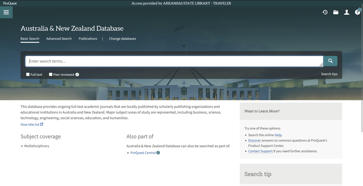Enable the Full text checkbox
Image resolution: width=363 pixels, height=186 pixels.
point(28,74)
